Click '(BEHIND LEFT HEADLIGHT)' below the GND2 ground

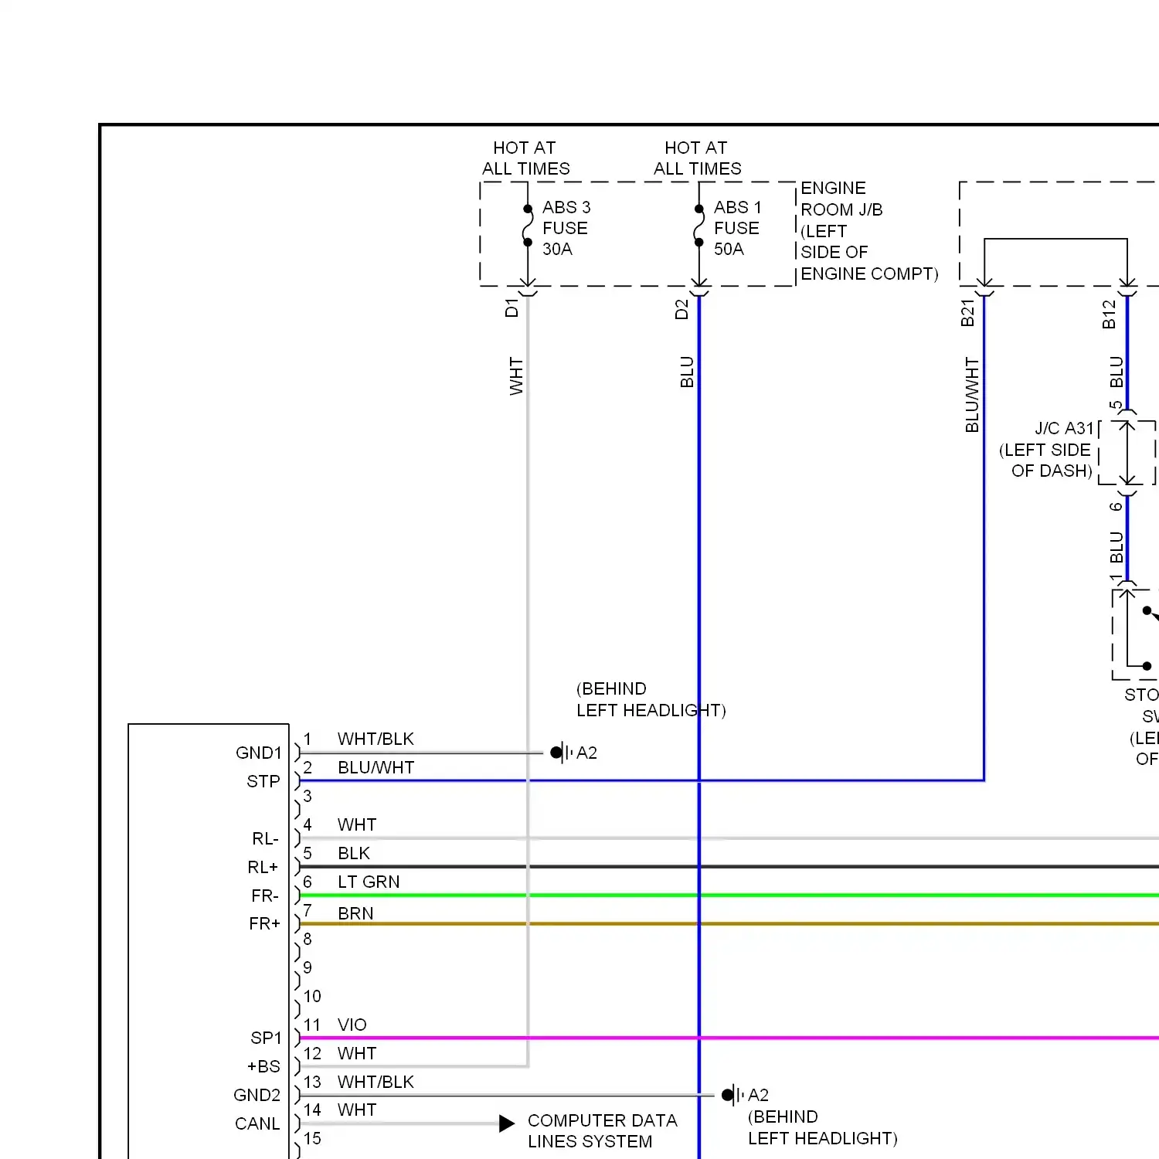coord(822,1127)
